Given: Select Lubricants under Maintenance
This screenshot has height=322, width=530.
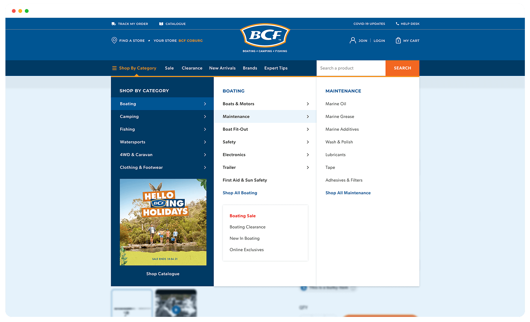Looking at the screenshot, I should click(x=335, y=155).
